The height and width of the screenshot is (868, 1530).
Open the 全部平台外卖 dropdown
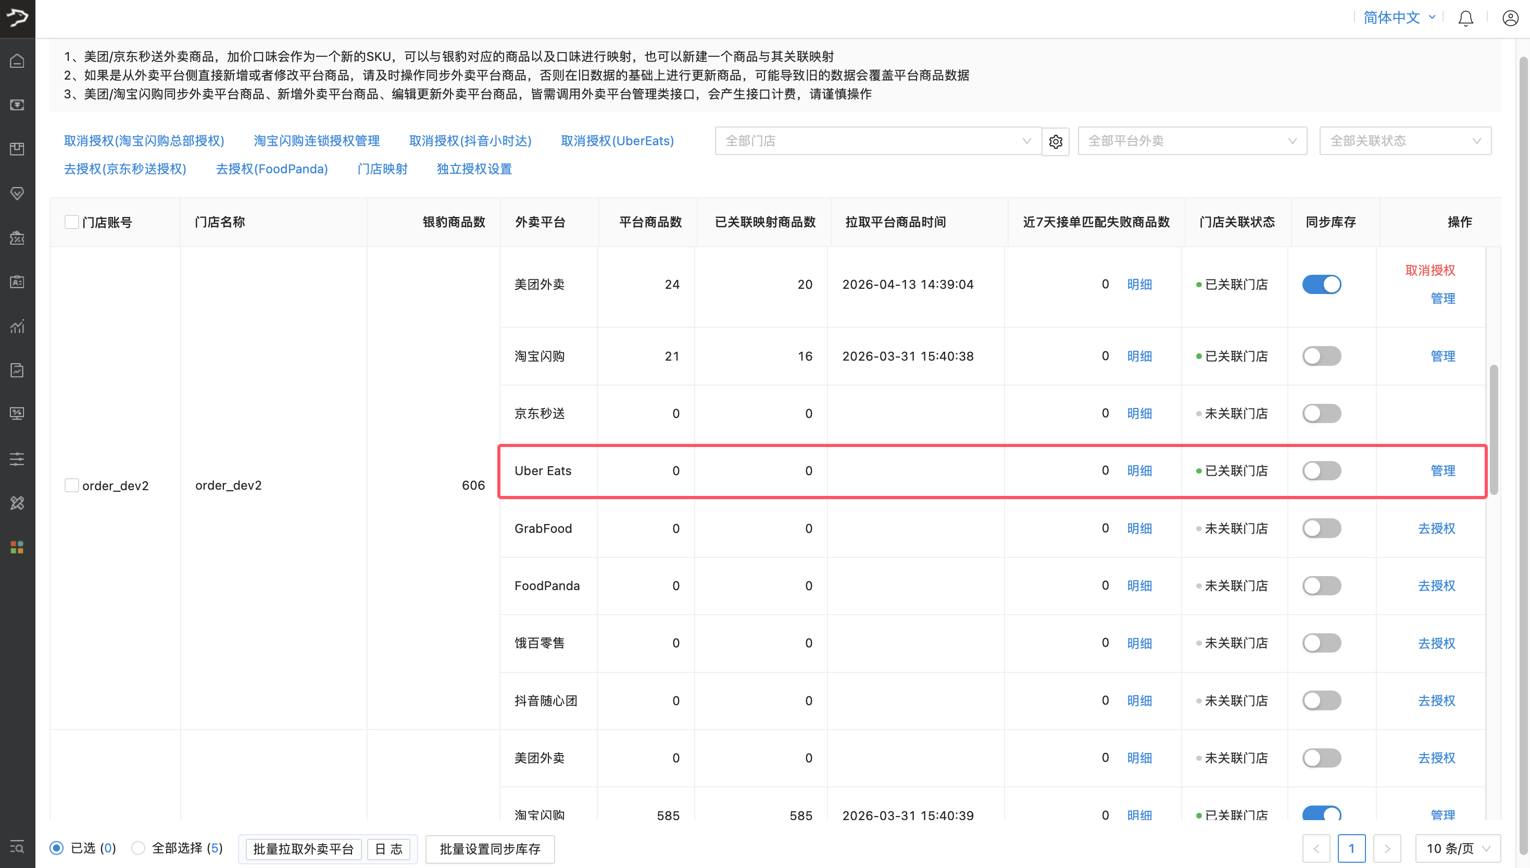1193,142
